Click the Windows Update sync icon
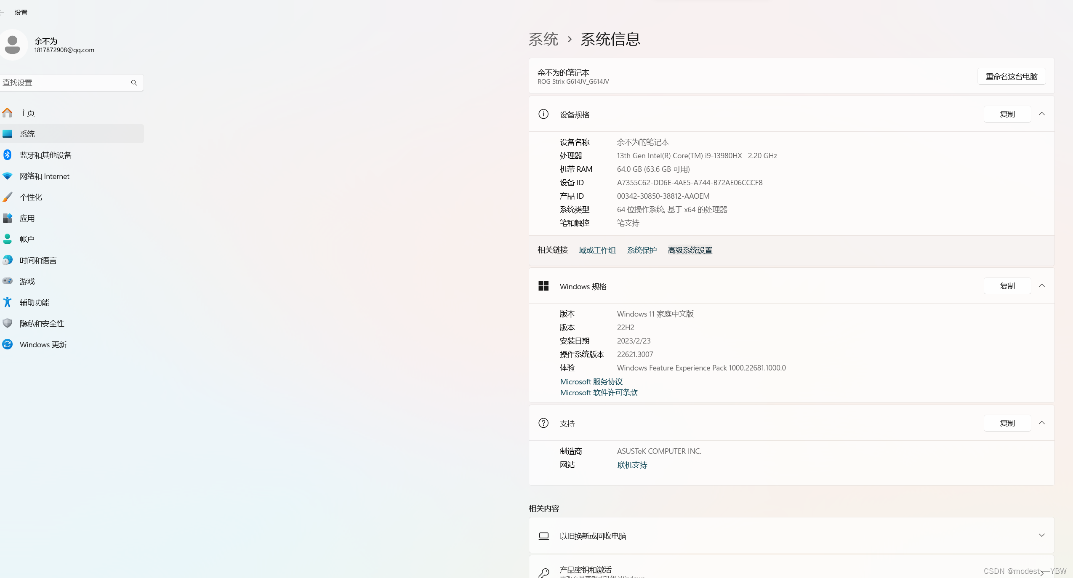Image resolution: width=1073 pixels, height=578 pixels. pyautogui.click(x=7, y=344)
